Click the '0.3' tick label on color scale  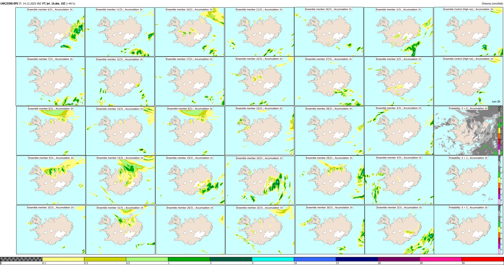(86, 263)
